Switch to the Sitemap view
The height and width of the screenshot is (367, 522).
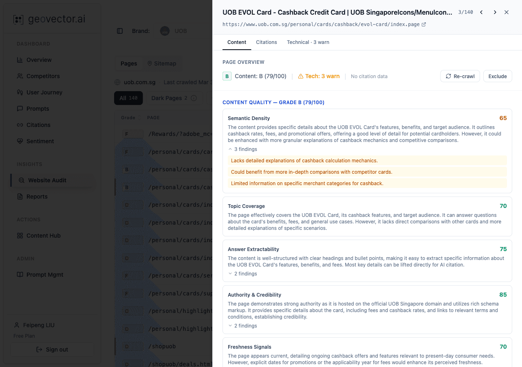coord(165,63)
